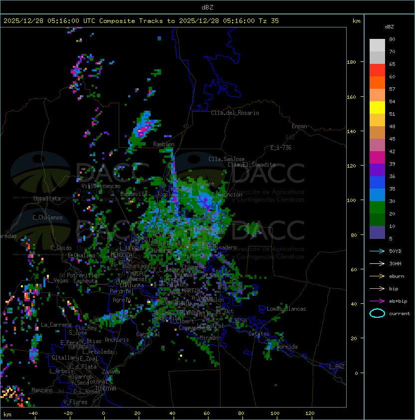The height and width of the screenshot is (420, 415).
Task: Click the TUPUNGATO map label
Action: tap(81, 347)
